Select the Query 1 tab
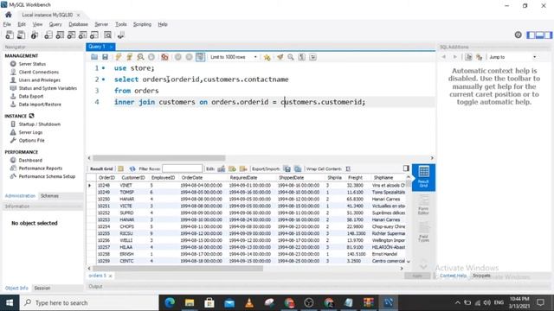Screen dimensions: 554x311 point(100,47)
